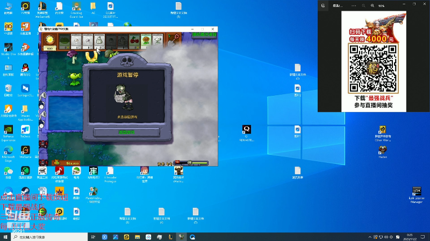Click the coin money bag counter in the game
The width and height of the screenshot is (430, 241).
pos(66,163)
